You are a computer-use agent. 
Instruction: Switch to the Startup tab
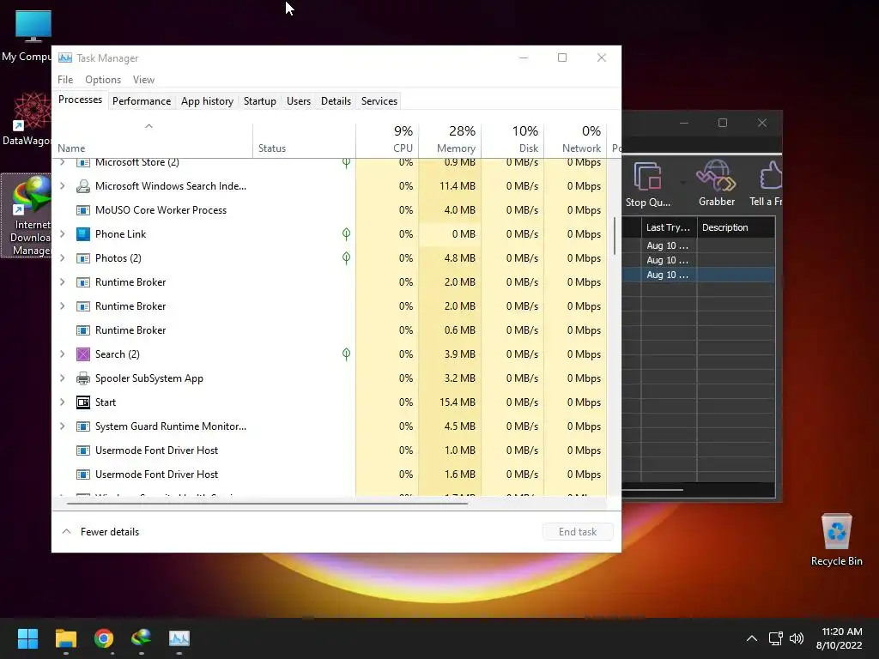tap(259, 101)
